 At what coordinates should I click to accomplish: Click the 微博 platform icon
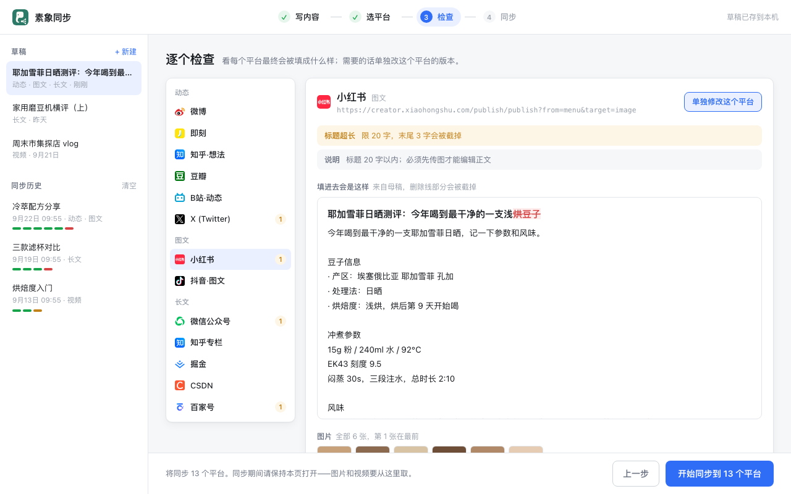pyautogui.click(x=180, y=112)
